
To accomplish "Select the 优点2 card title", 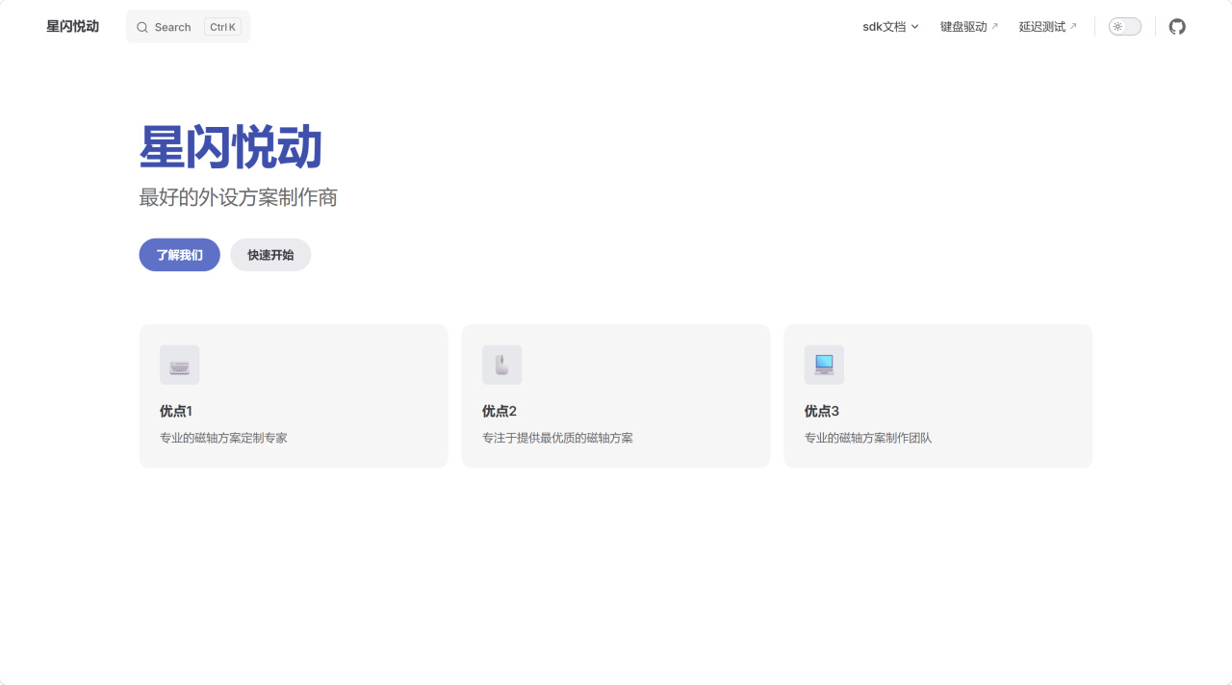I will pyautogui.click(x=500, y=411).
